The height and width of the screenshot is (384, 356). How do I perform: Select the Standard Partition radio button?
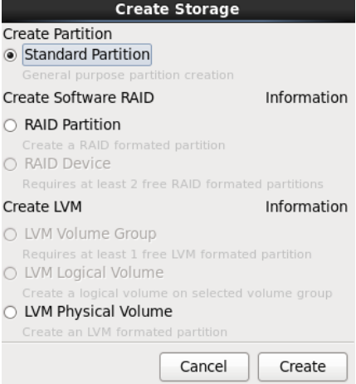11,55
